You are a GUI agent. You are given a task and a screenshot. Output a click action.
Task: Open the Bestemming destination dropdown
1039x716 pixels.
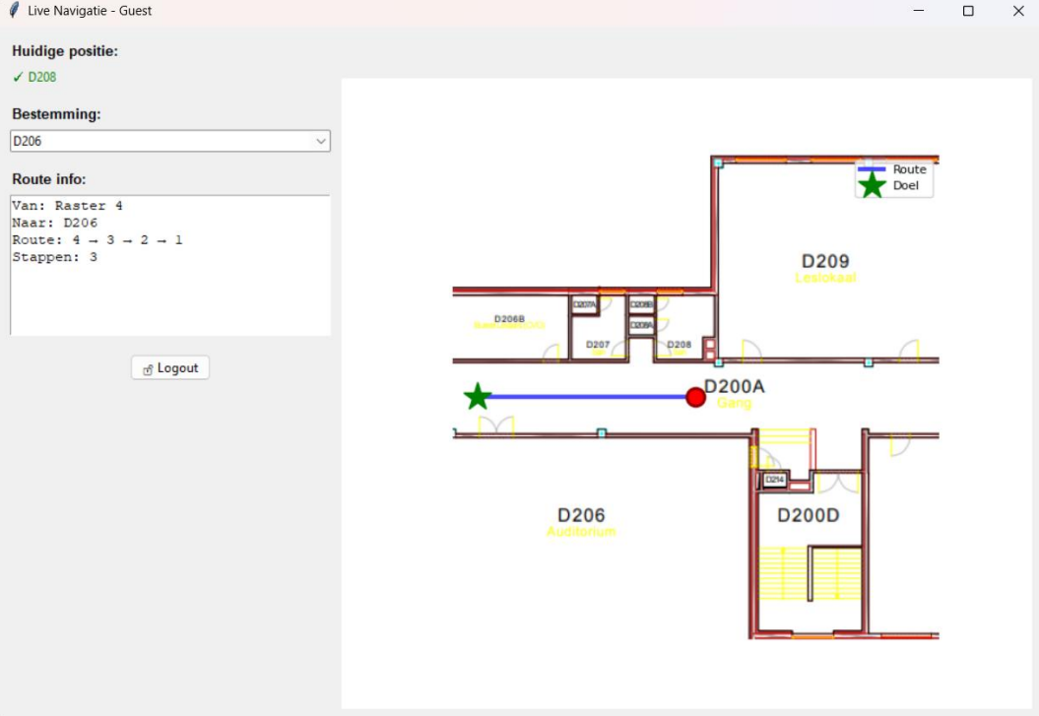point(321,141)
